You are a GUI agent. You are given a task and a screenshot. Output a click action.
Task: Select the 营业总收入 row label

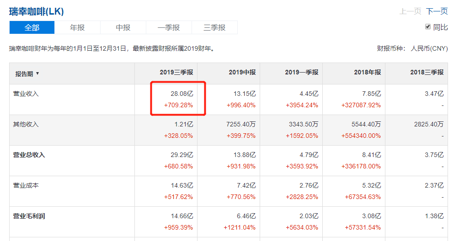[x=29, y=155]
